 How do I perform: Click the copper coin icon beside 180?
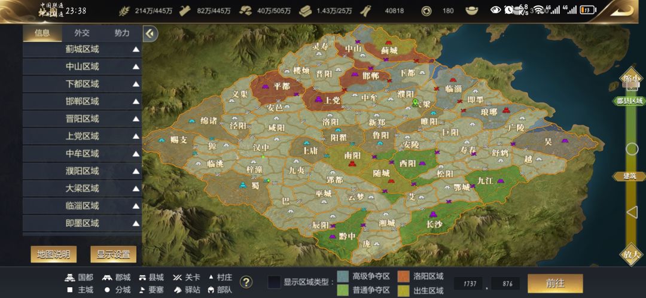[x=426, y=11]
